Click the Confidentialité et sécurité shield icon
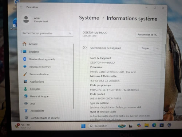The width and height of the screenshot is (182, 137). pyautogui.click(x=26, y=118)
